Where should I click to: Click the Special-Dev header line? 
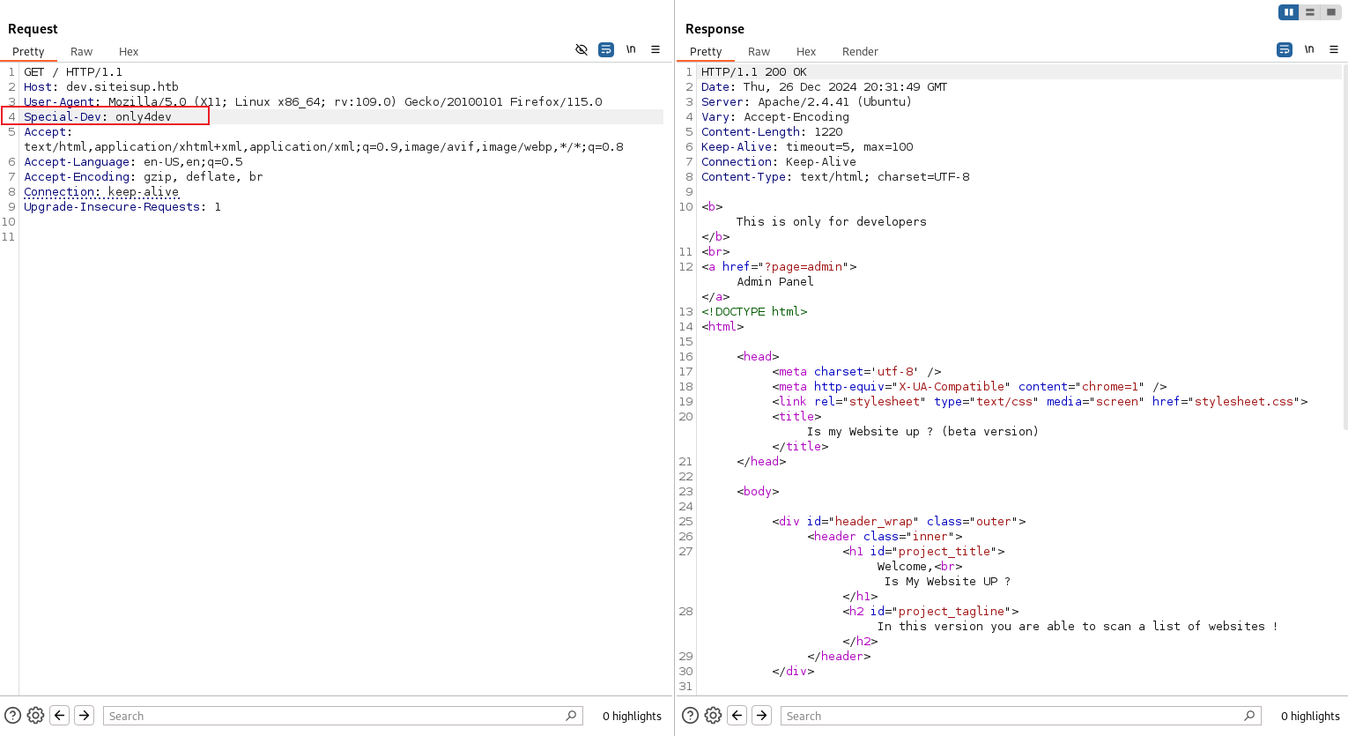click(x=98, y=116)
